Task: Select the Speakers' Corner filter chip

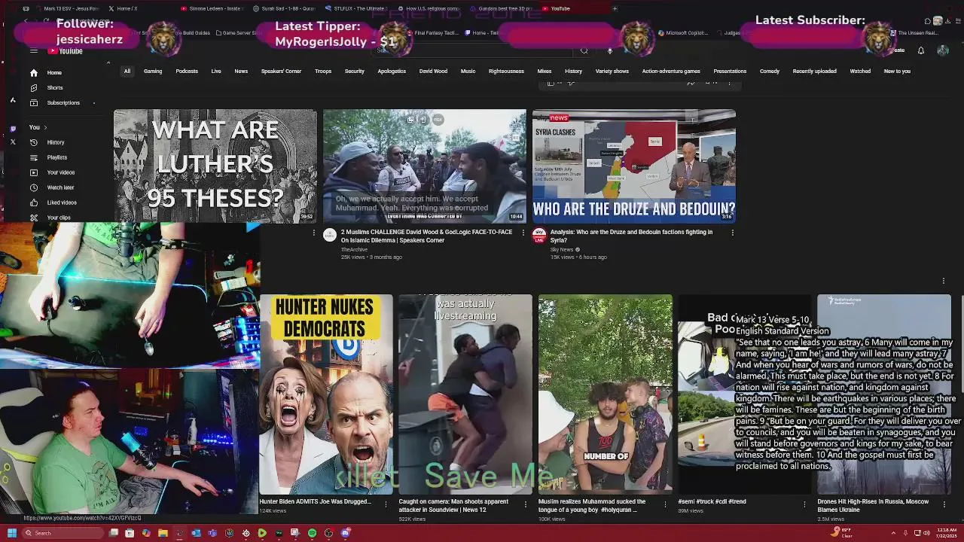Action: 281,72
